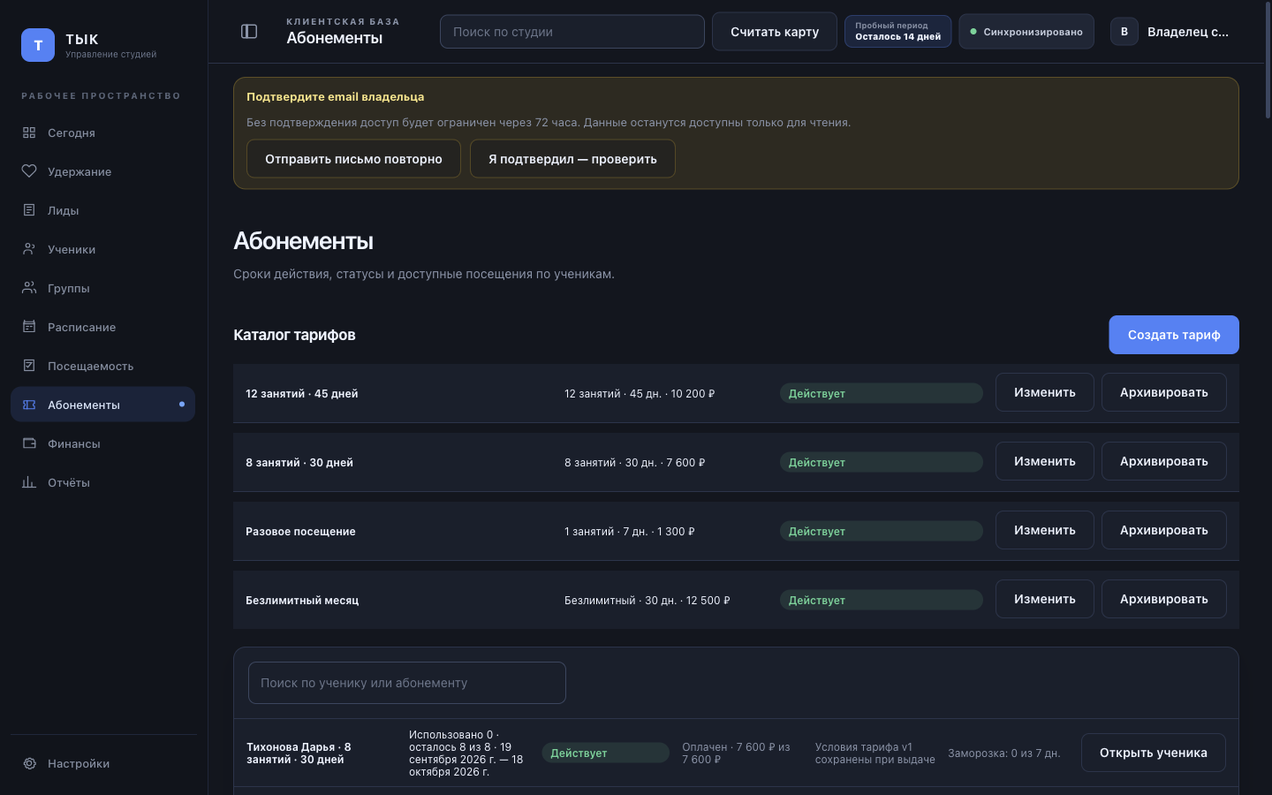Click the blue ТЫК logo icon
The image size is (1272, 795).
coord(38,45)
